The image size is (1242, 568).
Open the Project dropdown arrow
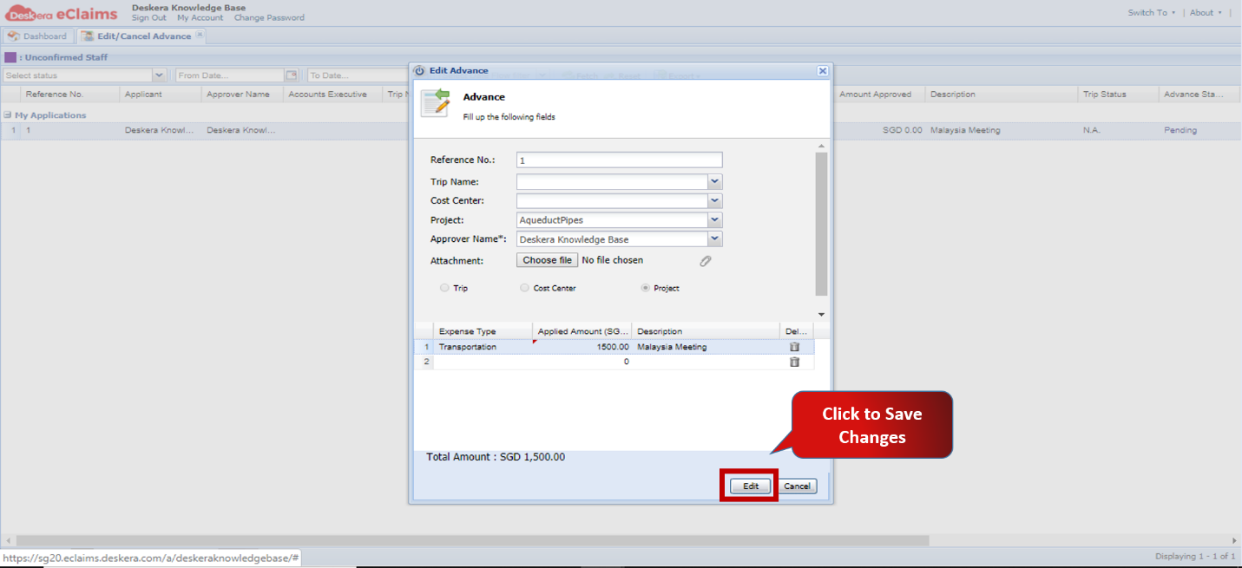coord(715,220)
